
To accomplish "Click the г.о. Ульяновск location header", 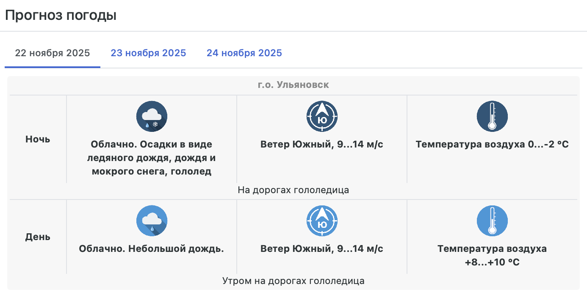I will click(293, 85).
